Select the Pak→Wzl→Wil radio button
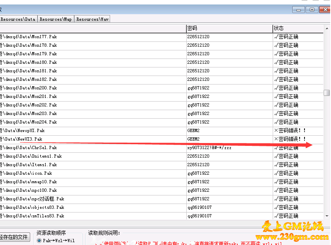331x245 pixels. [39, 241]
